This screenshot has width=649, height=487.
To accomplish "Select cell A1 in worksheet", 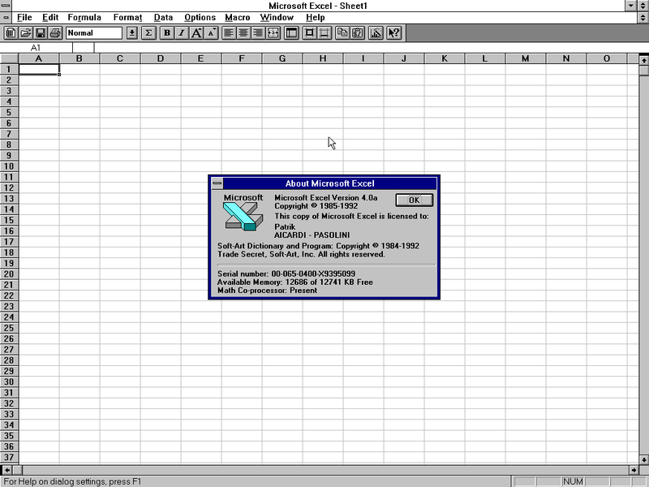I will [x=39, y=69].
